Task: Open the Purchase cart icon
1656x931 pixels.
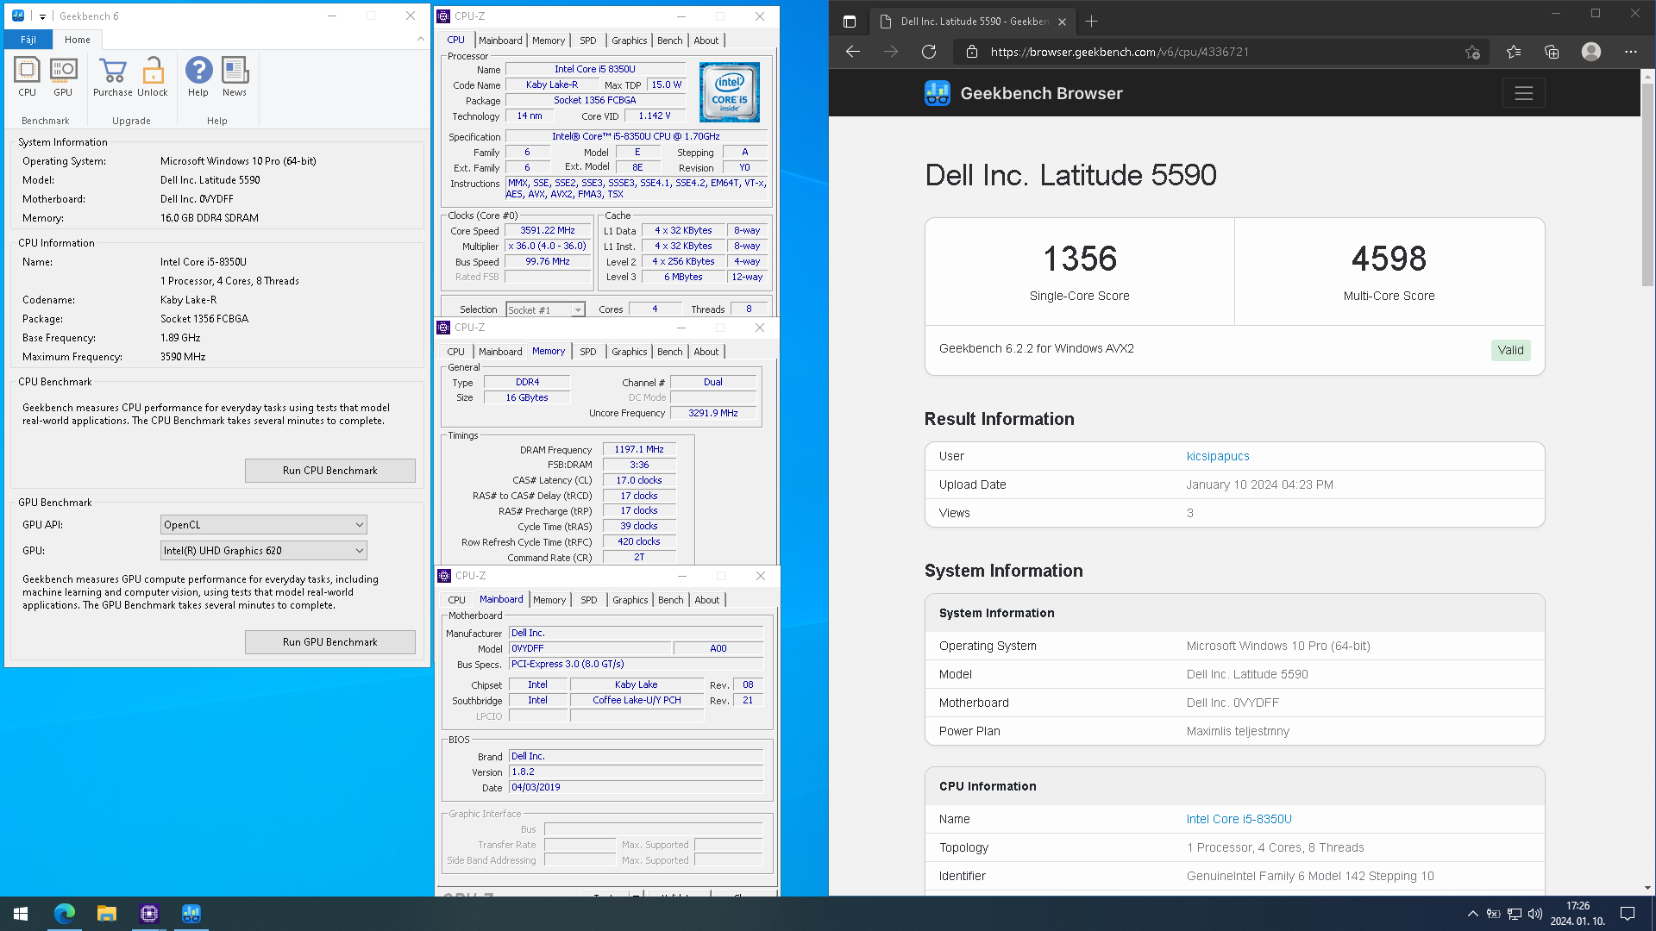Action: (x=113, y=78)
